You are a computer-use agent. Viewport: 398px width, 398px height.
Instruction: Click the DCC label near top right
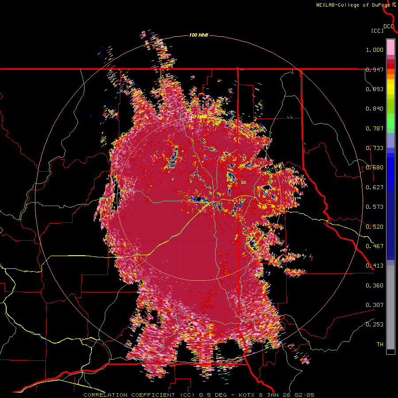point(389,27)
